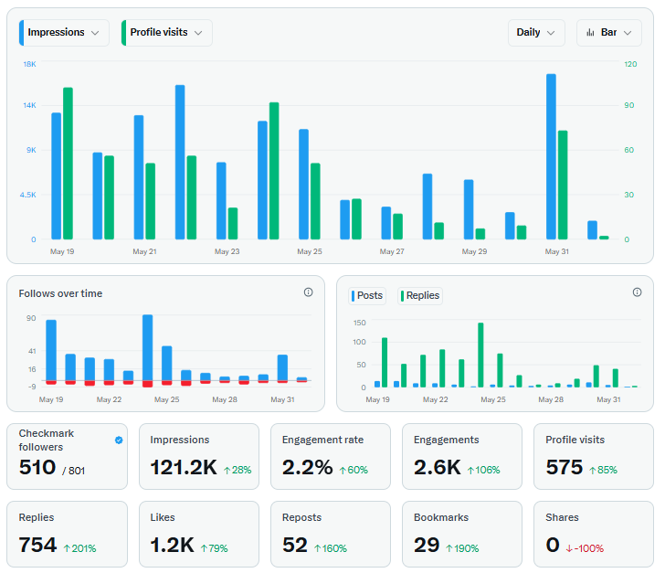665x573 pixels.
Task: Toggle the Posts series legend
Action: click(367, 295)
